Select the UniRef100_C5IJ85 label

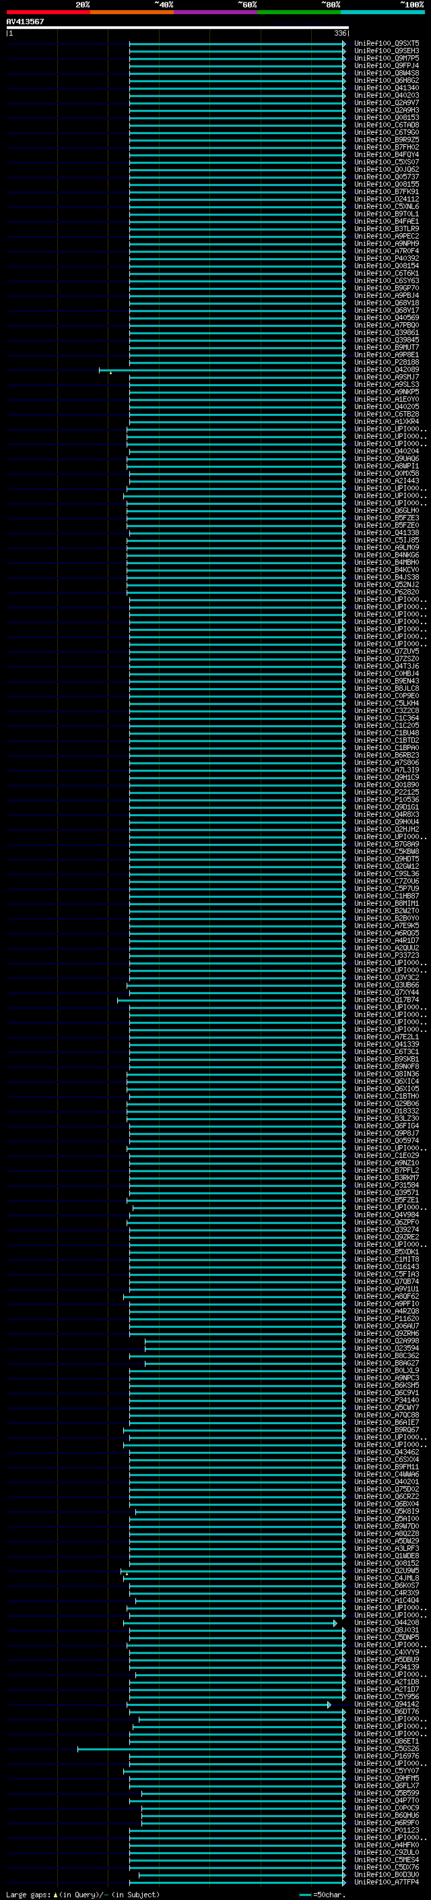coord(386,540)
